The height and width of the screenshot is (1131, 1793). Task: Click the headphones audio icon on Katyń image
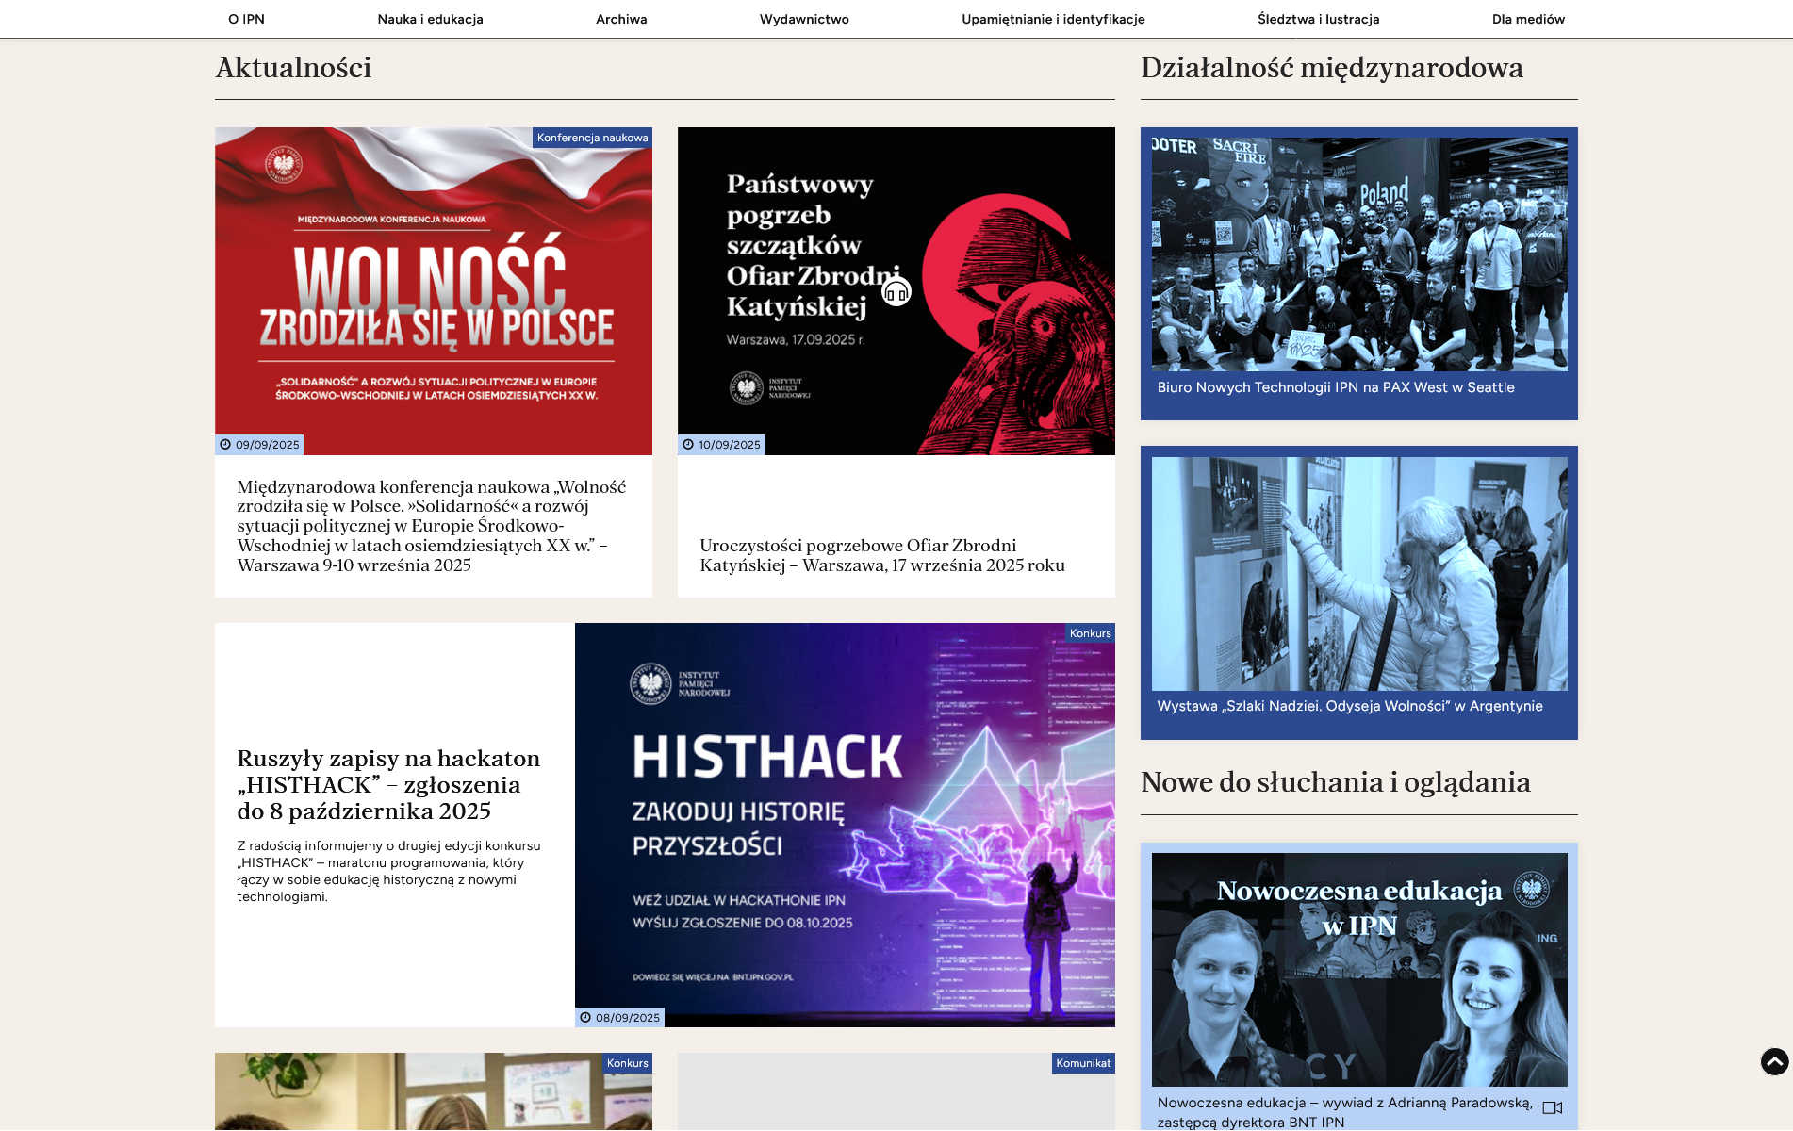coord(896,293)
